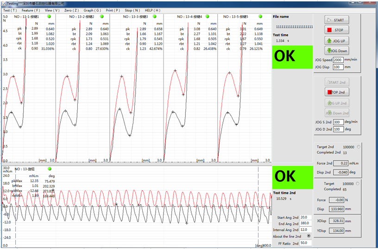Click the green status light beside NO: 13-旋钮
This screenshot has width=378, height=249.
(x=50, y=169)
